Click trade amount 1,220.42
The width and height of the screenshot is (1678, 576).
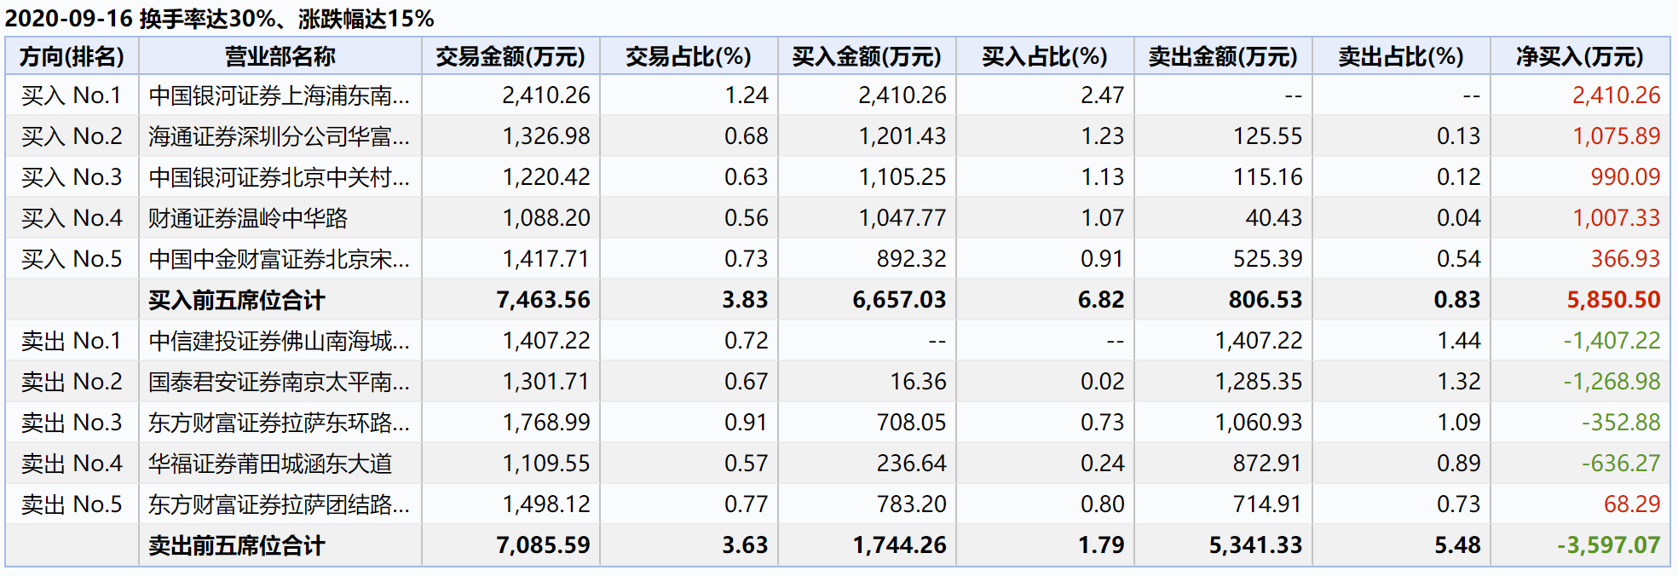[546, 177]
